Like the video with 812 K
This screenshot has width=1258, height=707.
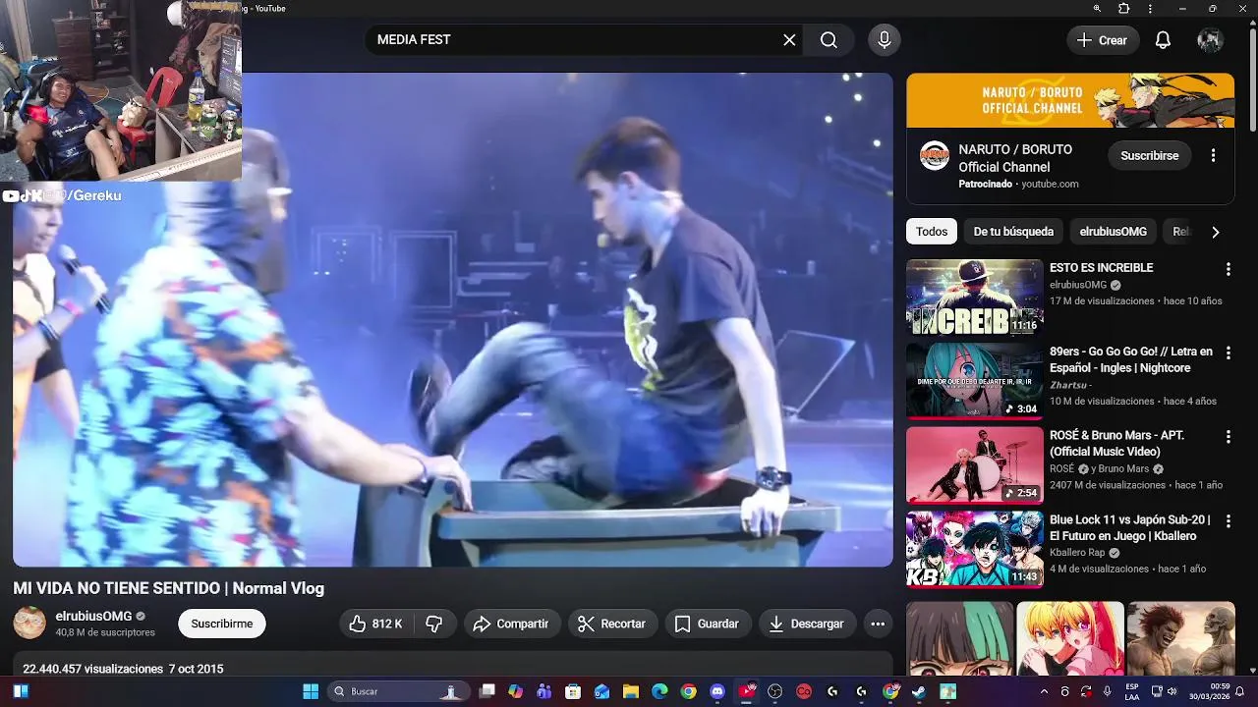coord(376,624)
